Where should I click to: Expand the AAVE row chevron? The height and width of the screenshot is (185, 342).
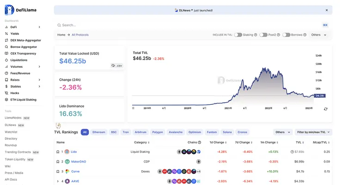[57, 181]
